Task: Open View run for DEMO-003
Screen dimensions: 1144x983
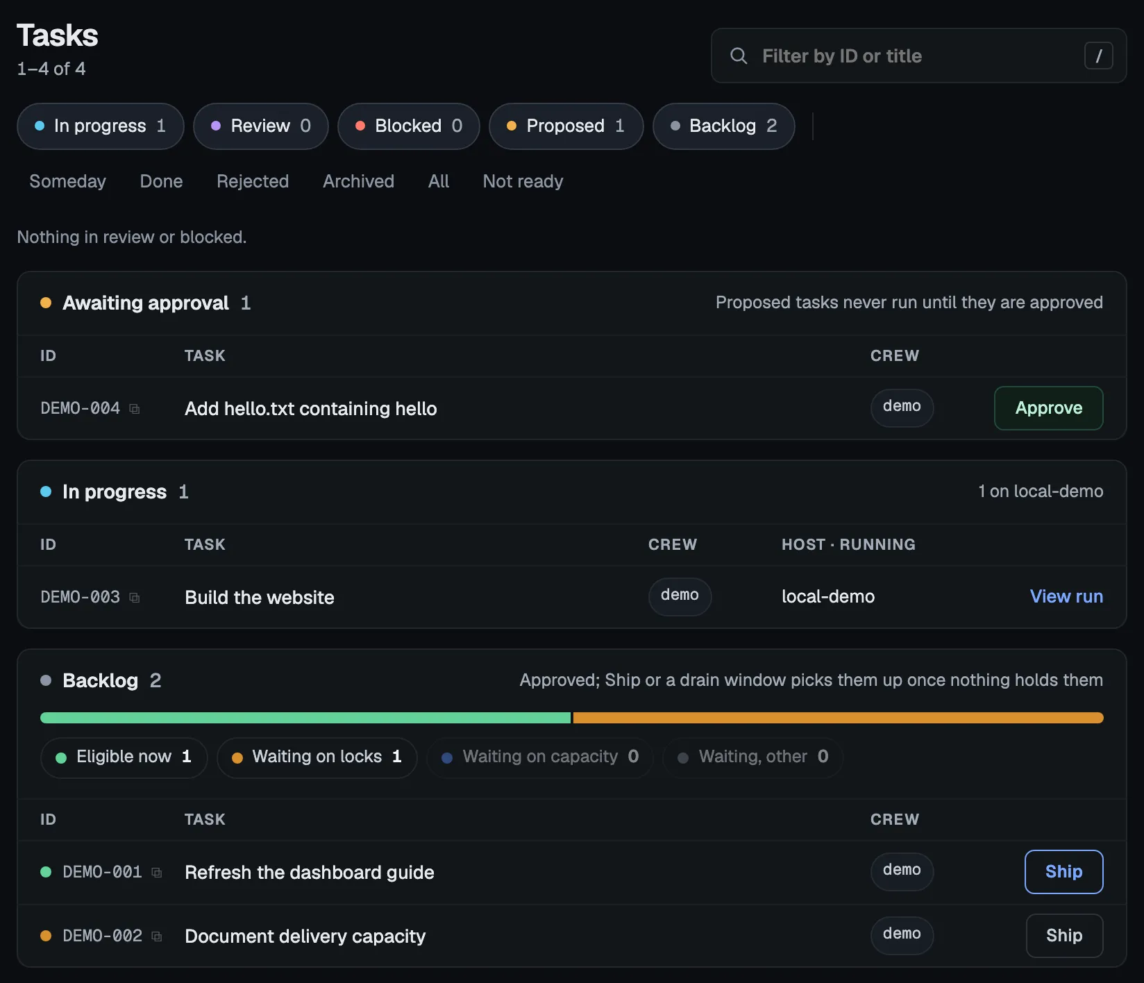Action: [x=1066, y=597]
